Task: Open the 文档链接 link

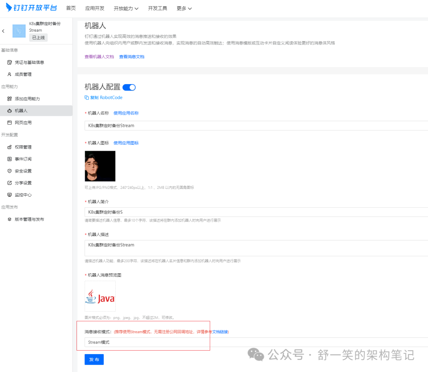Action: 220,332
